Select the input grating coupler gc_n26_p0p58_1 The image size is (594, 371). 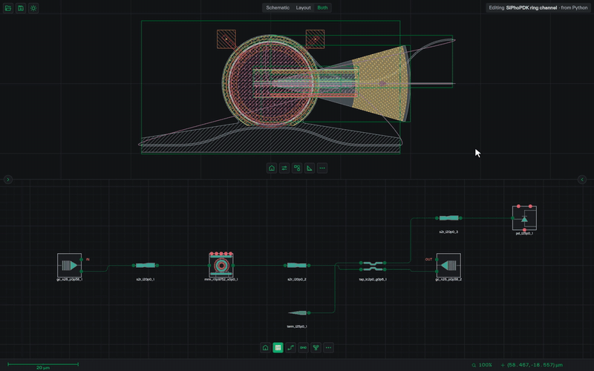point(69,266)
